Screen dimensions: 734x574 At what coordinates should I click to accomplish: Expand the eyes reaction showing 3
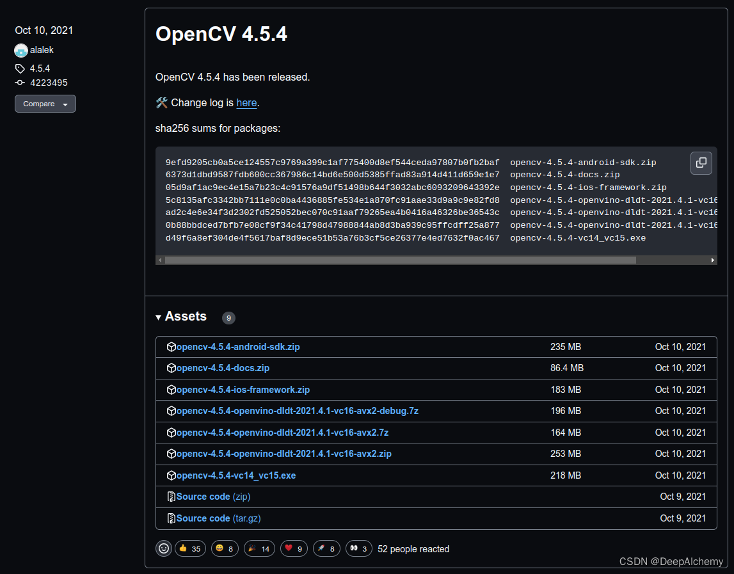pyautogui.click(x=358, y=548)
